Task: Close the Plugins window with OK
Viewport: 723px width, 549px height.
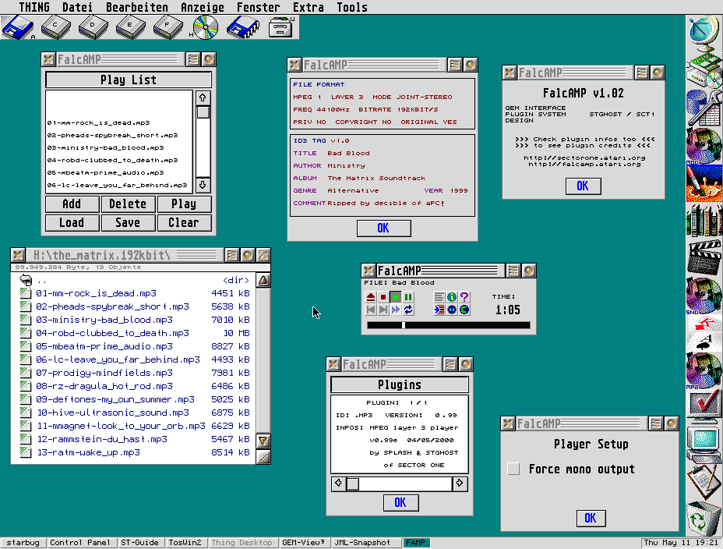Action: [x=400, y=502]
